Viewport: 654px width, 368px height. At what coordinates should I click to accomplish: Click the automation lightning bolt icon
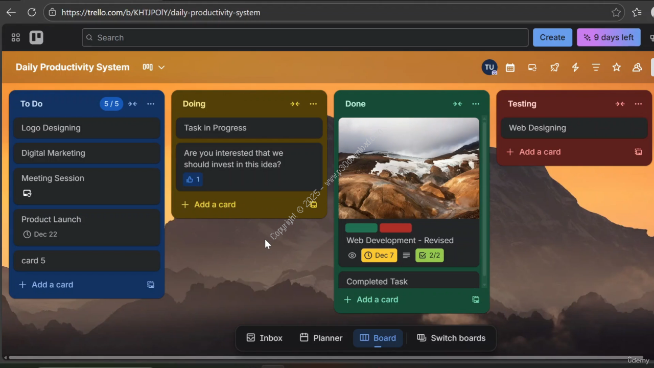click(575, 67)
